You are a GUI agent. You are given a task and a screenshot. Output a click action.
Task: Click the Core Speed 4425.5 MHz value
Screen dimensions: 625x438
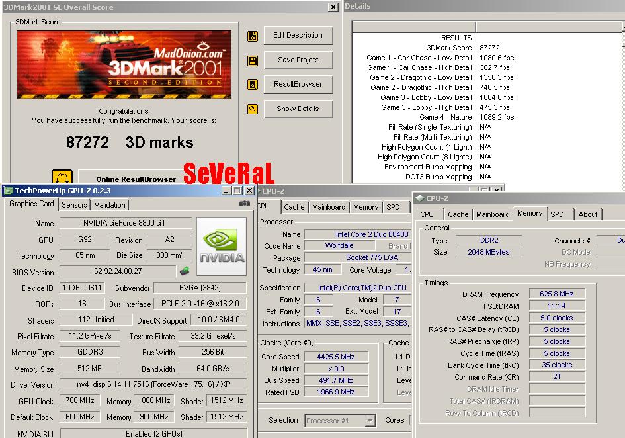pyautogui.click(x=336, y=357)
